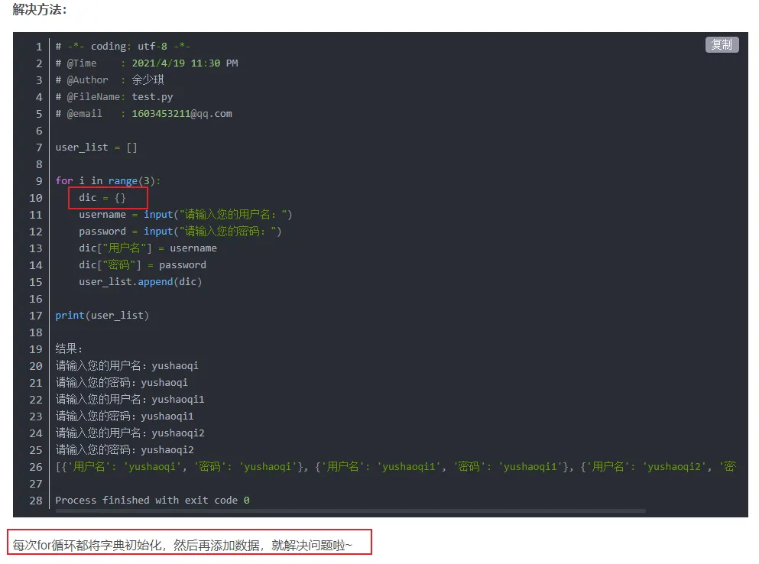The image size is (759, 564).
Task: Click the test.py filename in comment
Action: [x=152, y=96]
